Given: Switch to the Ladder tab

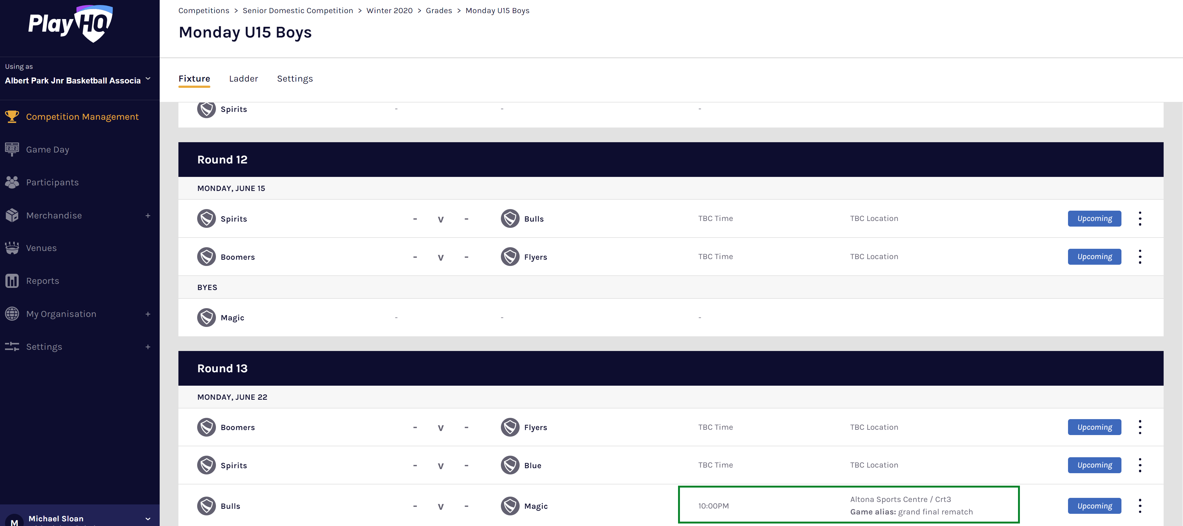Looking at the screenshot, I should click(x=243, y=78).
